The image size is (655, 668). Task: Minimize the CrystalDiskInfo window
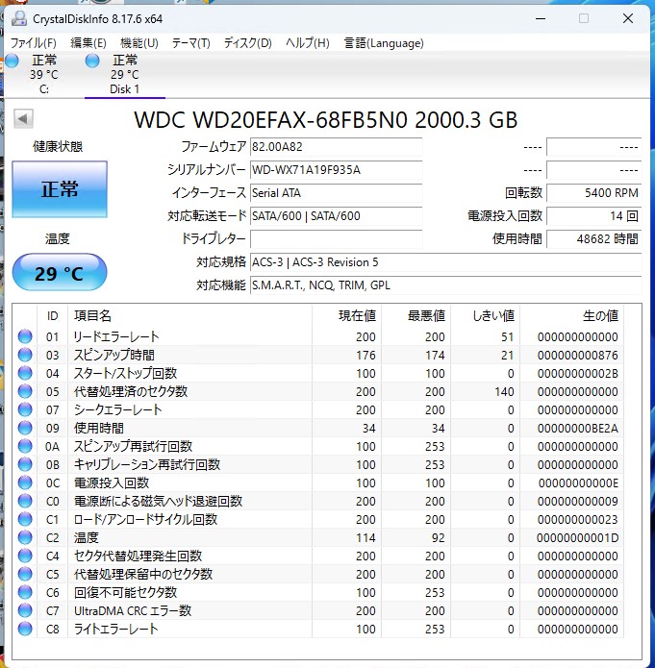pos(541,19)
